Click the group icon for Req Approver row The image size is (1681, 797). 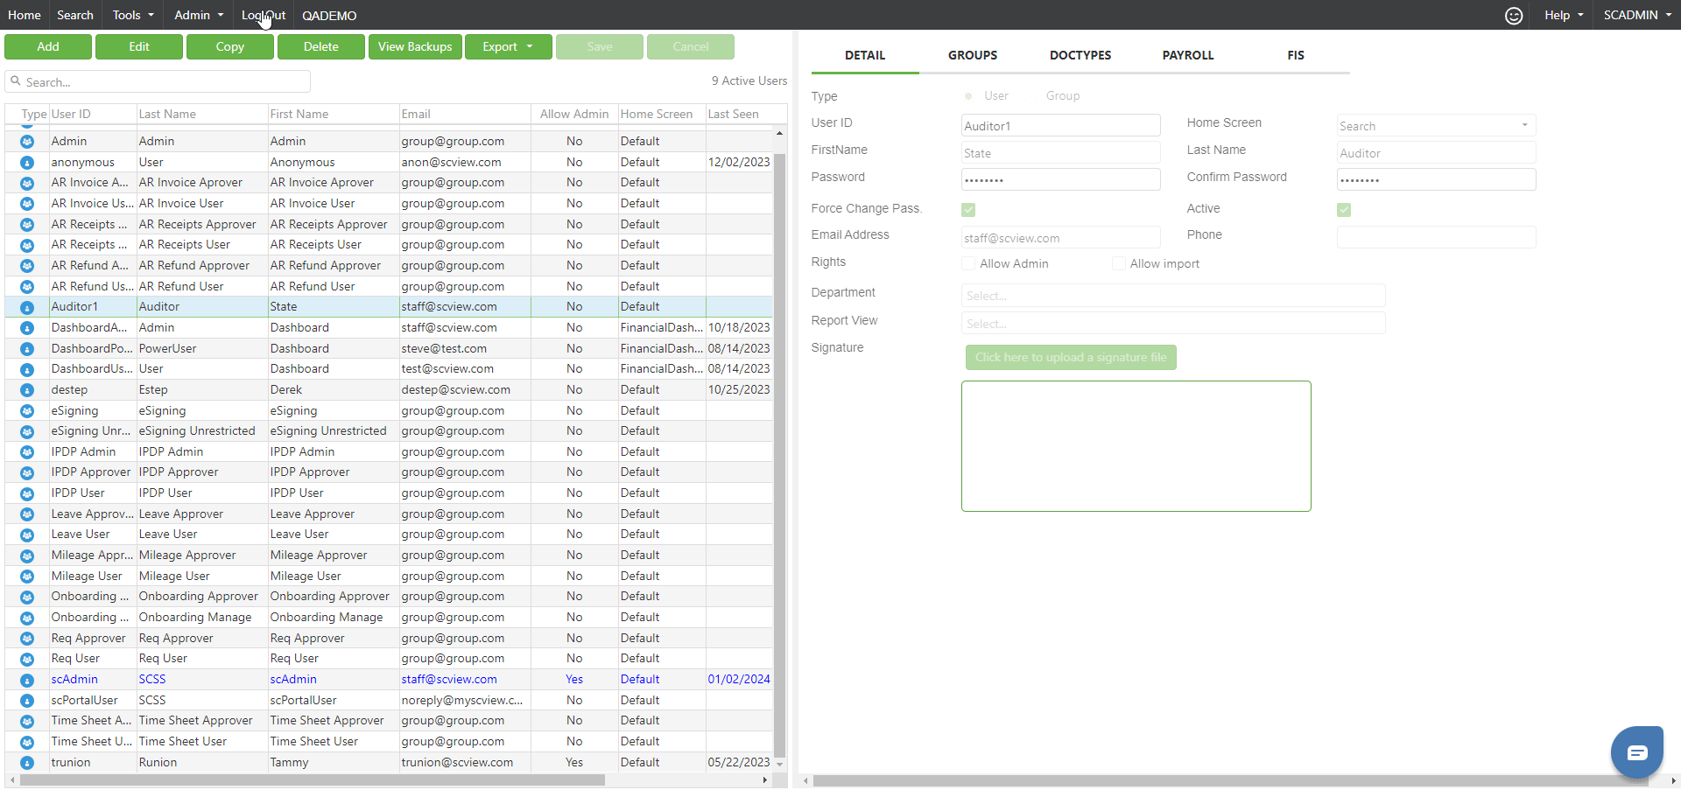click(27, 639)
